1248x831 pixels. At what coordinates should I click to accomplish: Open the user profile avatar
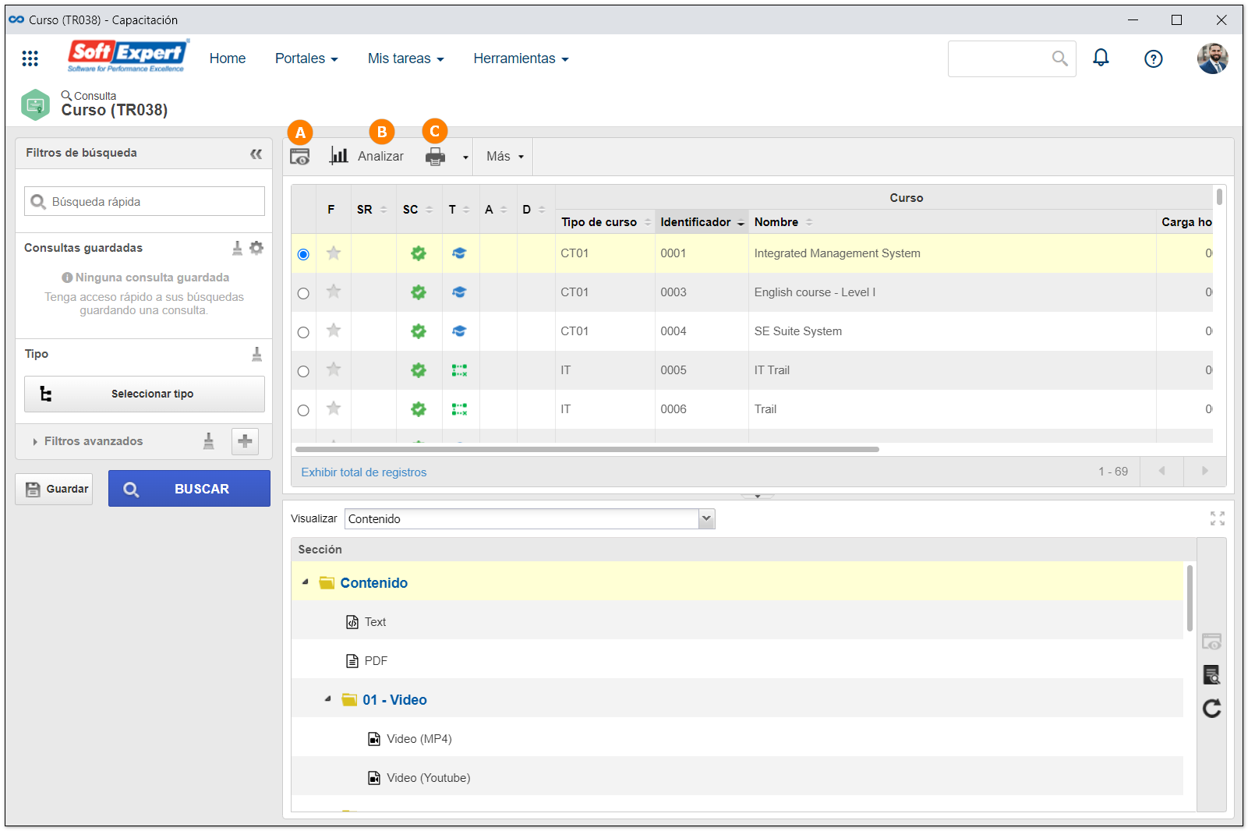[x=1213, y=58]
